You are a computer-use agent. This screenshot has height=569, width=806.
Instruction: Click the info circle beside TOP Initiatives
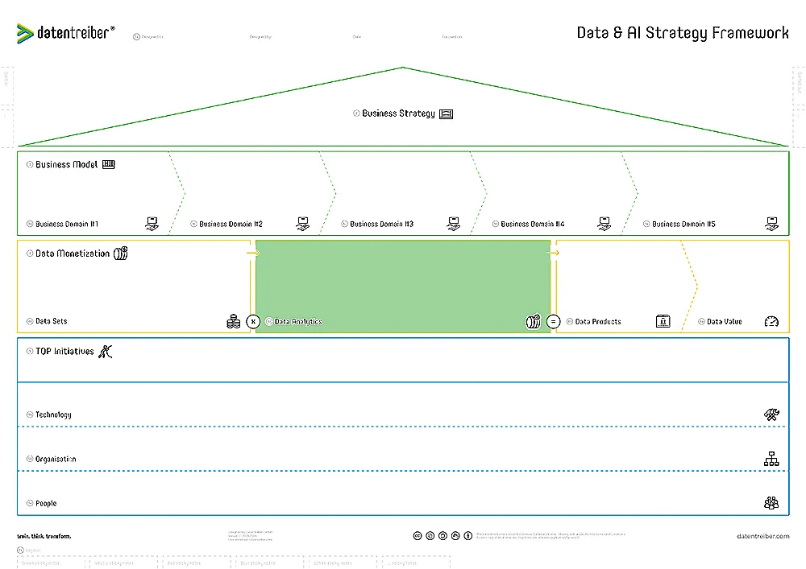point(30,352)
